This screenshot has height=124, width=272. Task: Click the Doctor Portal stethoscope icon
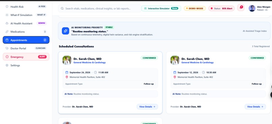(7, 48)
